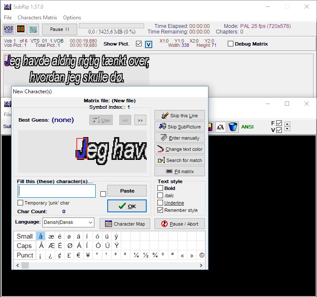Open the Options menu
Screen dimensions: 317x297
pos(72,18)
